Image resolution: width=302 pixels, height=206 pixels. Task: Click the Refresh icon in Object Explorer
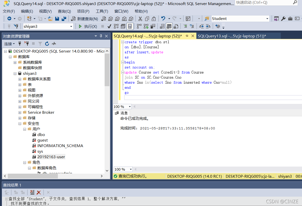(x=47, y=44)
